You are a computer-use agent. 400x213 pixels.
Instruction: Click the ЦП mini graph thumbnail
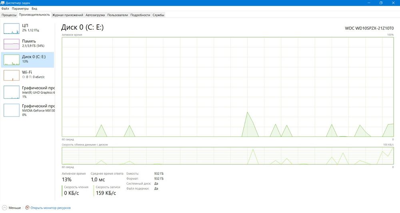tap(12, 28)
